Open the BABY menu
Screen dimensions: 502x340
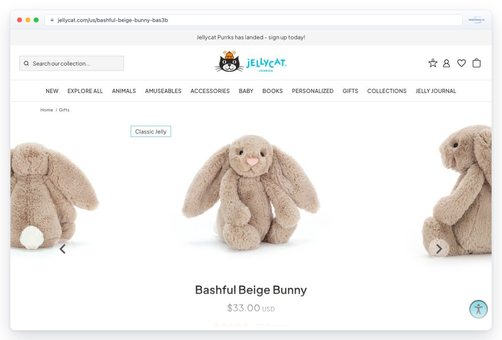[x=246, y=91]
